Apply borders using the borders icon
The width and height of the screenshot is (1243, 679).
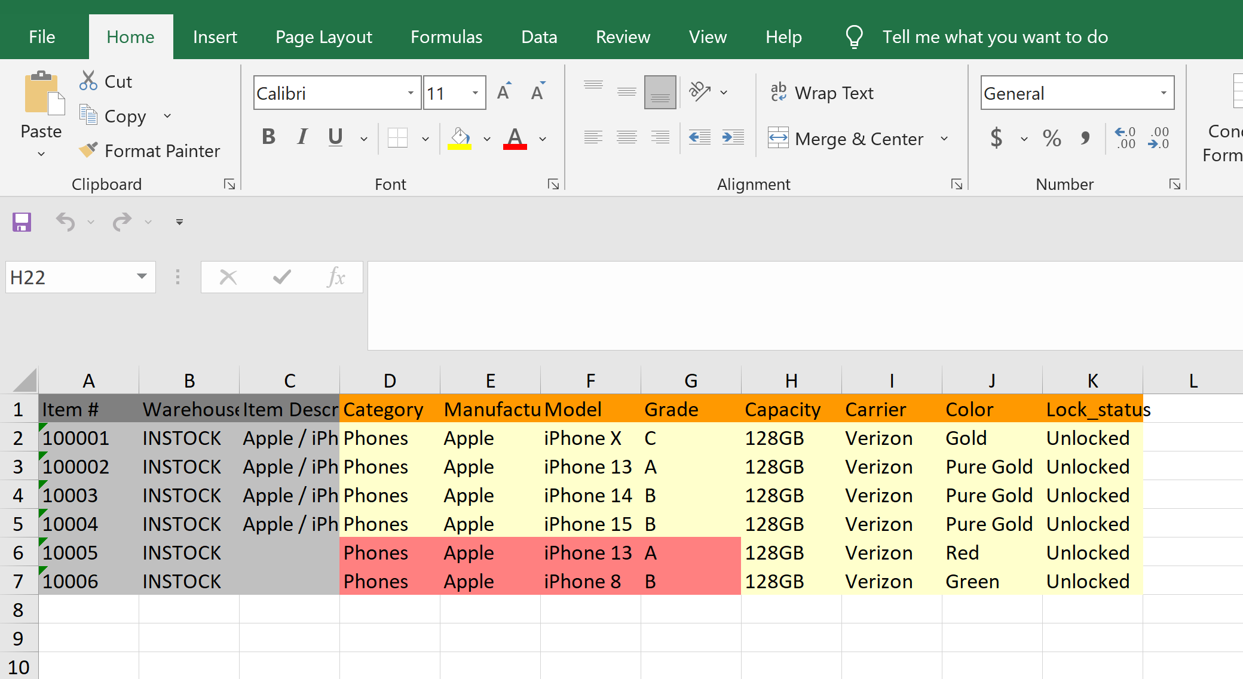tap(397, 138)
